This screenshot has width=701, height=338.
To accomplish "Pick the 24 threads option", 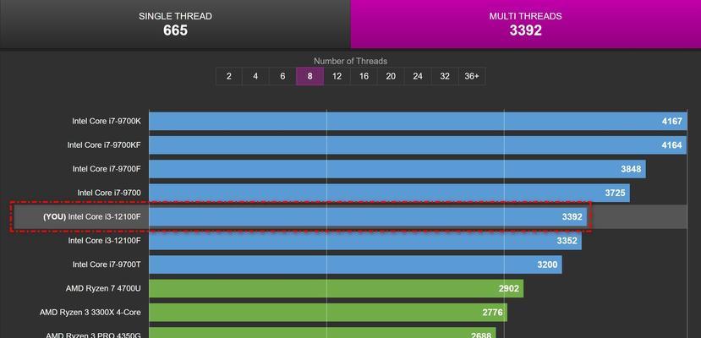I will (x=418, y=76).
